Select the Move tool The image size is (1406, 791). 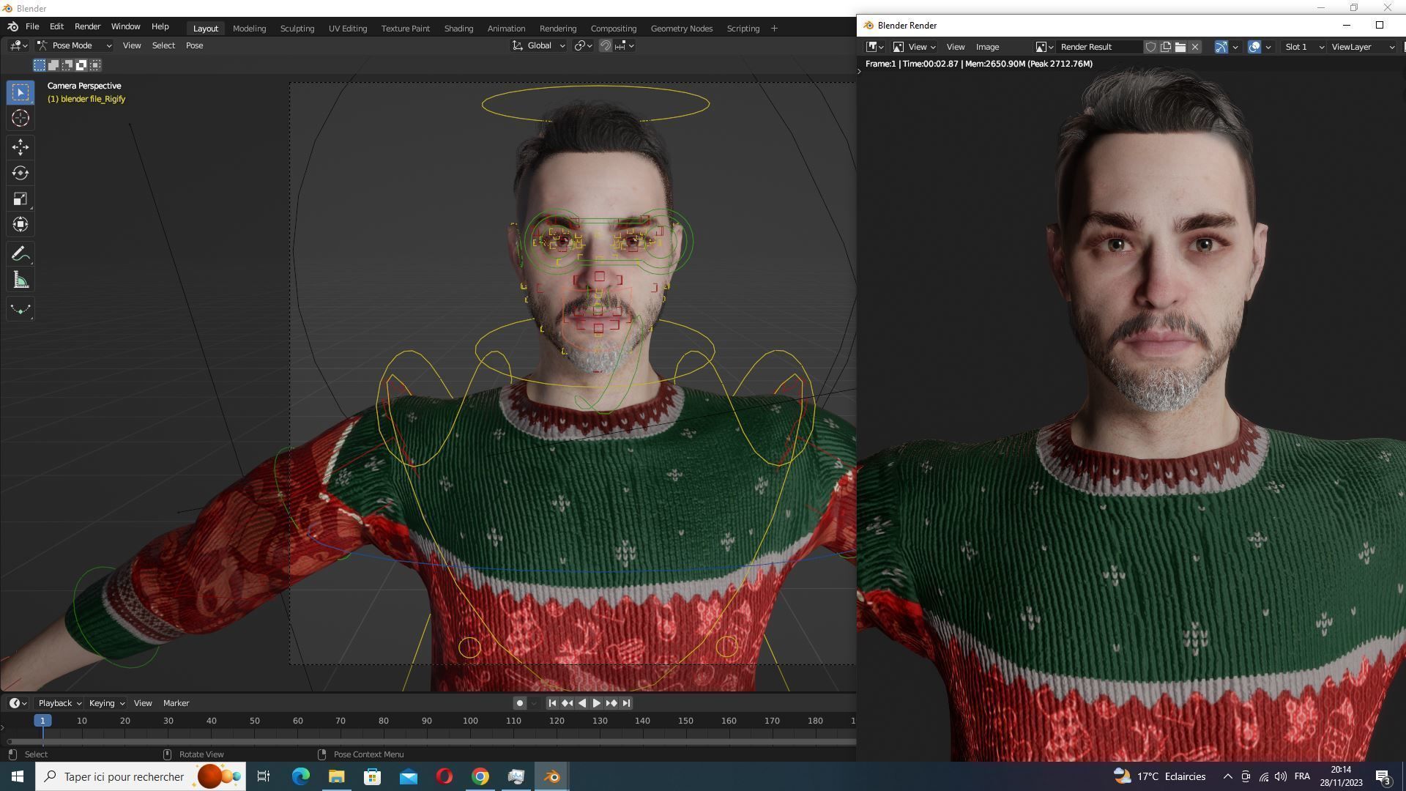point(21,147)
